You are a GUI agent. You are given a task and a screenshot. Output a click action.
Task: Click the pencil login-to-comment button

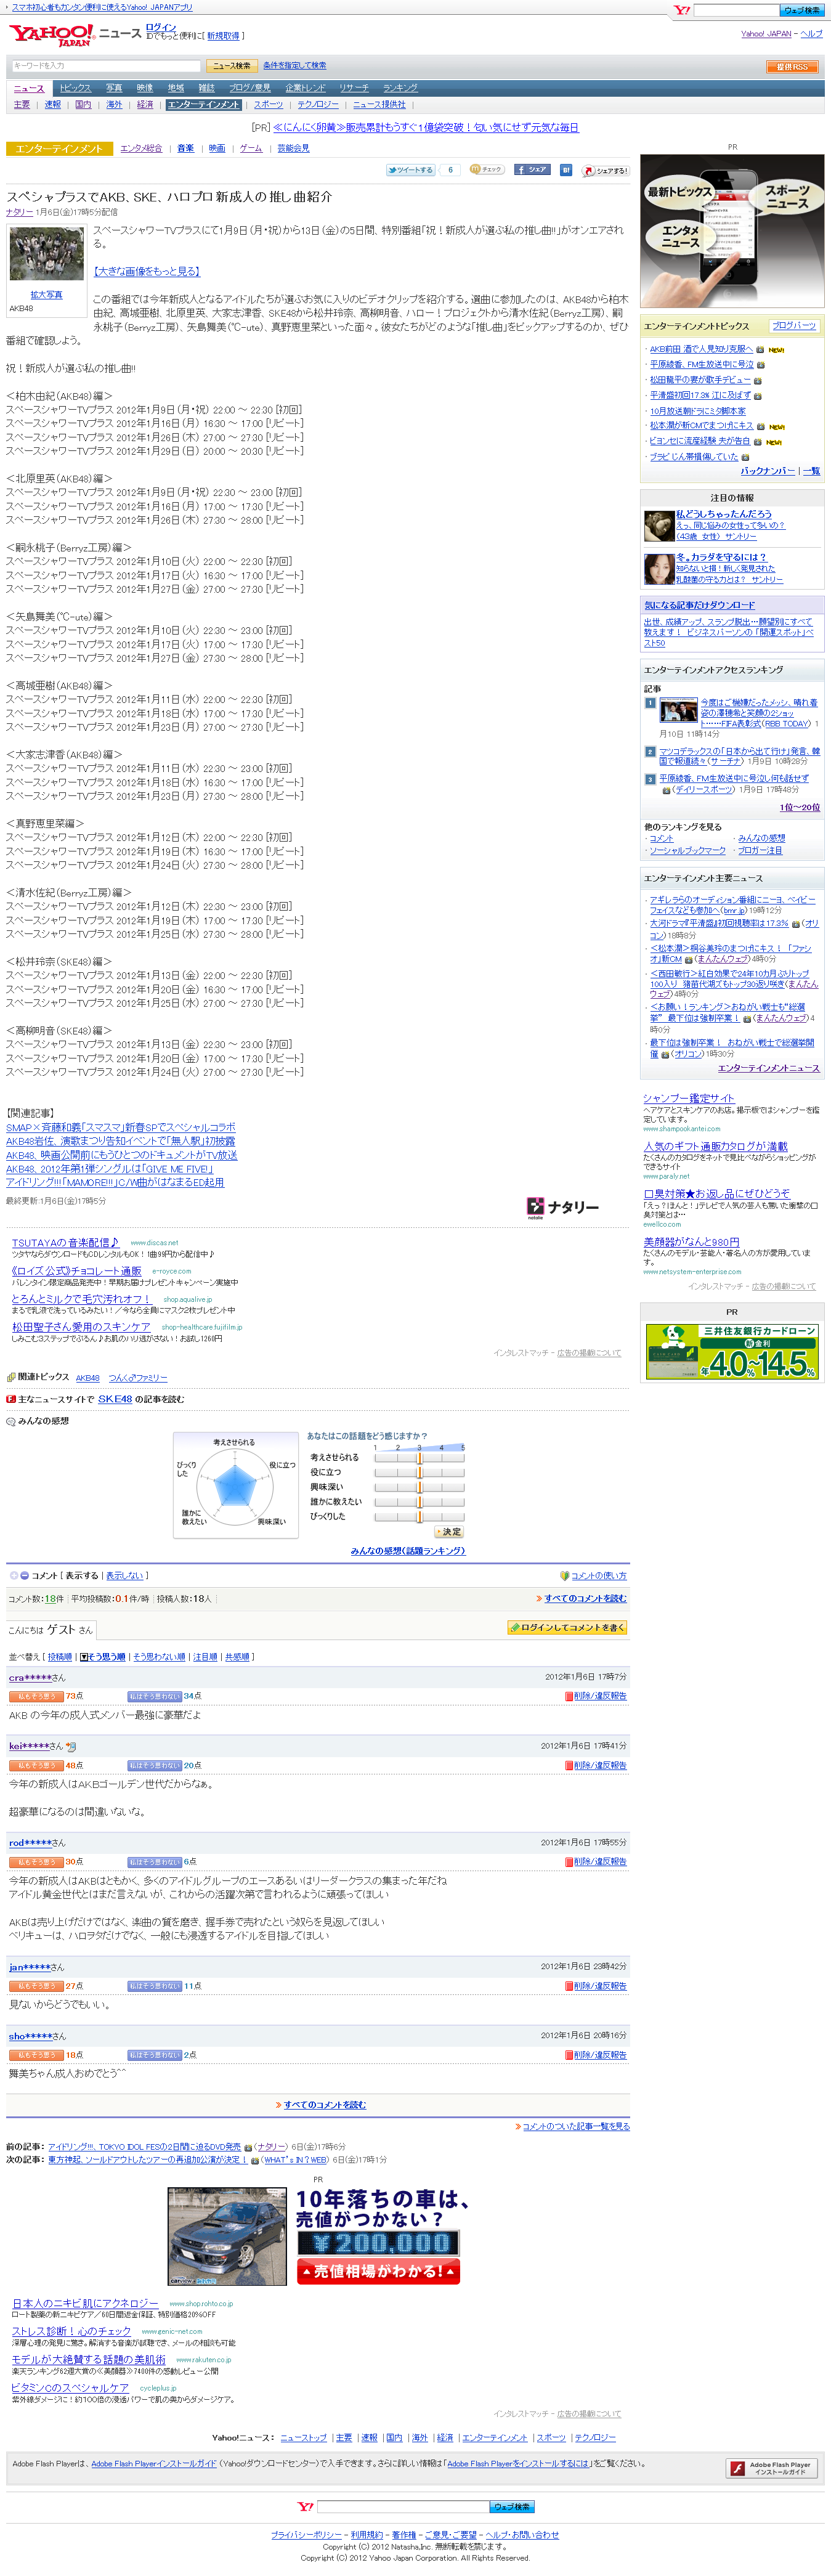pyautogui.click(x=567, y=1628)
